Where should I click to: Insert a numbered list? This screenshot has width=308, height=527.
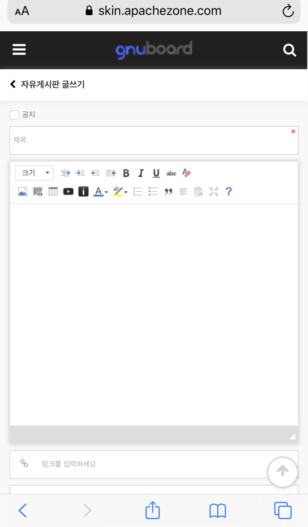138,192
